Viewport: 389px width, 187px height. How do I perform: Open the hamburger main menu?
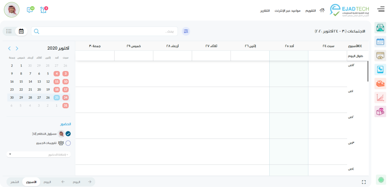pyautogui.click(x=381, y=9)
